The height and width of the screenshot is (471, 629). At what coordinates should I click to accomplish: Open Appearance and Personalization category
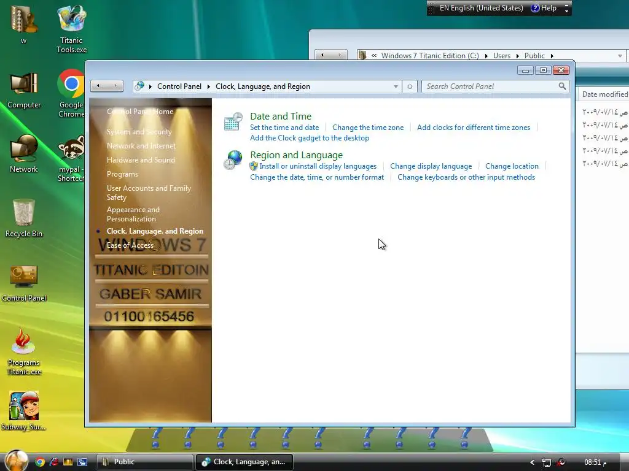[133, 214]
